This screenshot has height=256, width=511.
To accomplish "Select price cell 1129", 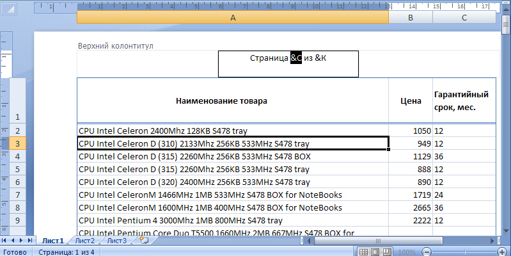I will (x=411, y=157).
